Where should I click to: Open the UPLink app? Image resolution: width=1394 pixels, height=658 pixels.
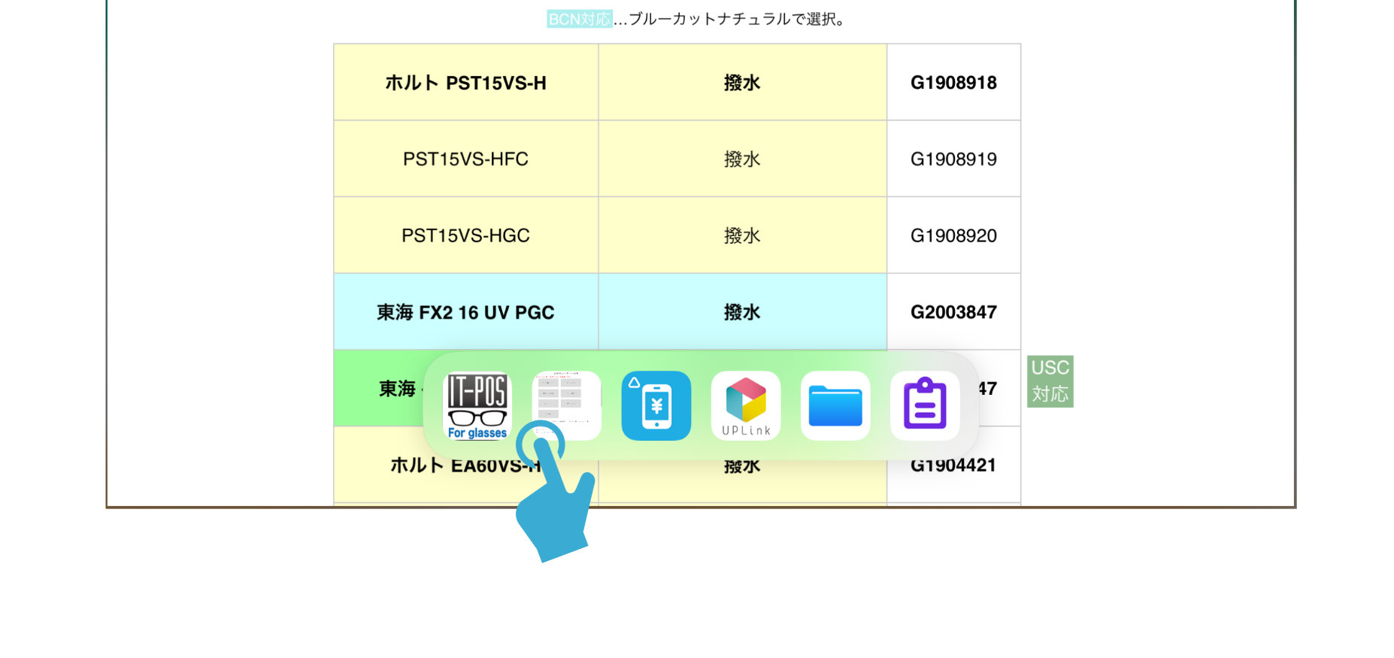coord(746,405)
